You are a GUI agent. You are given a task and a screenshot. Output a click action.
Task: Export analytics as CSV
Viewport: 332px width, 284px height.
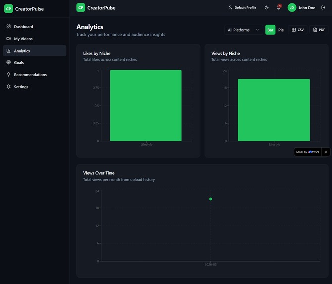point(298,30)
